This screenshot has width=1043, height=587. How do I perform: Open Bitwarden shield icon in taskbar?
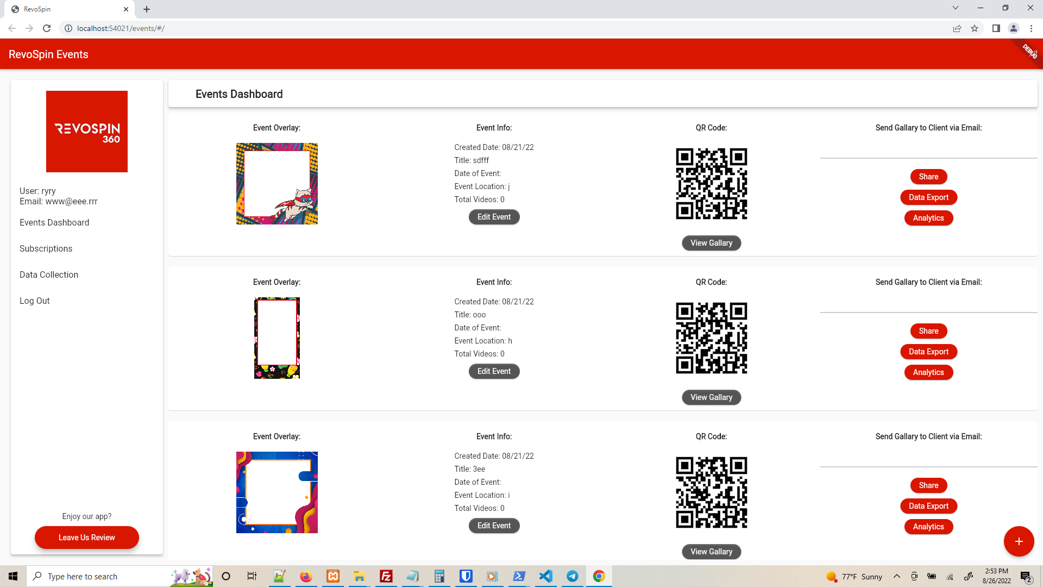(466, 576)
